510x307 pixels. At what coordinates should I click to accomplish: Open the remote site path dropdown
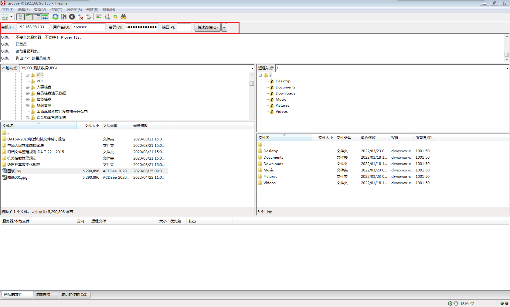click(x=507, y=68)
